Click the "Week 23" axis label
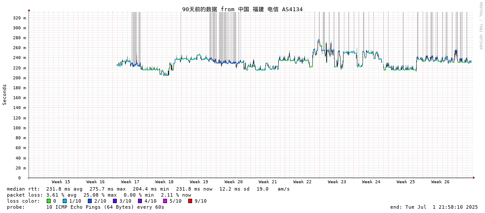Screen dimensions: 485x213 tap(337, 182)
